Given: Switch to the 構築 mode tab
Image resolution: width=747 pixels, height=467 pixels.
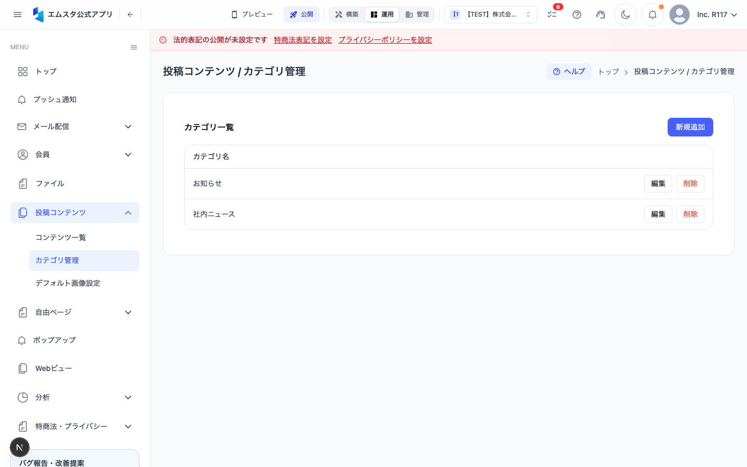Looking at the screenshot, I should (x=347, y=15).
